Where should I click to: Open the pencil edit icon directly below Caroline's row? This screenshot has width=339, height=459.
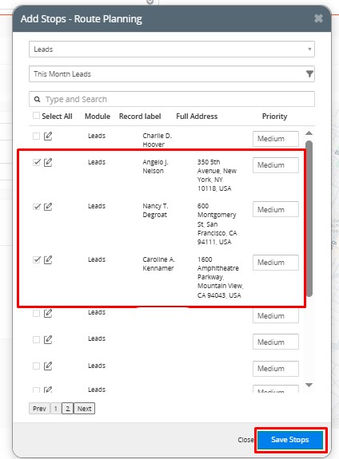coord(48,314)
